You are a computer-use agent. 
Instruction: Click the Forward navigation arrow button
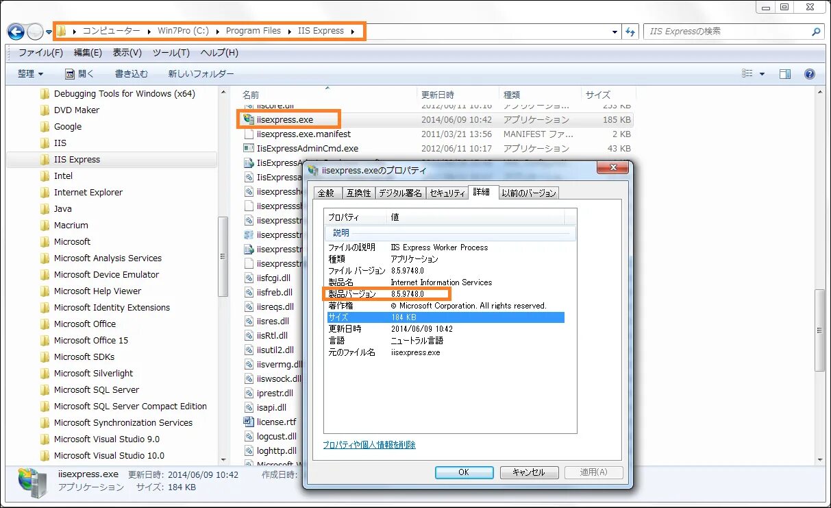click(x=35, y=32)
